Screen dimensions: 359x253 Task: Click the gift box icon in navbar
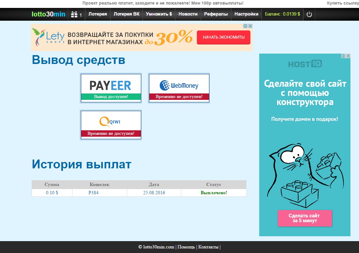click(x=74, y=14)
